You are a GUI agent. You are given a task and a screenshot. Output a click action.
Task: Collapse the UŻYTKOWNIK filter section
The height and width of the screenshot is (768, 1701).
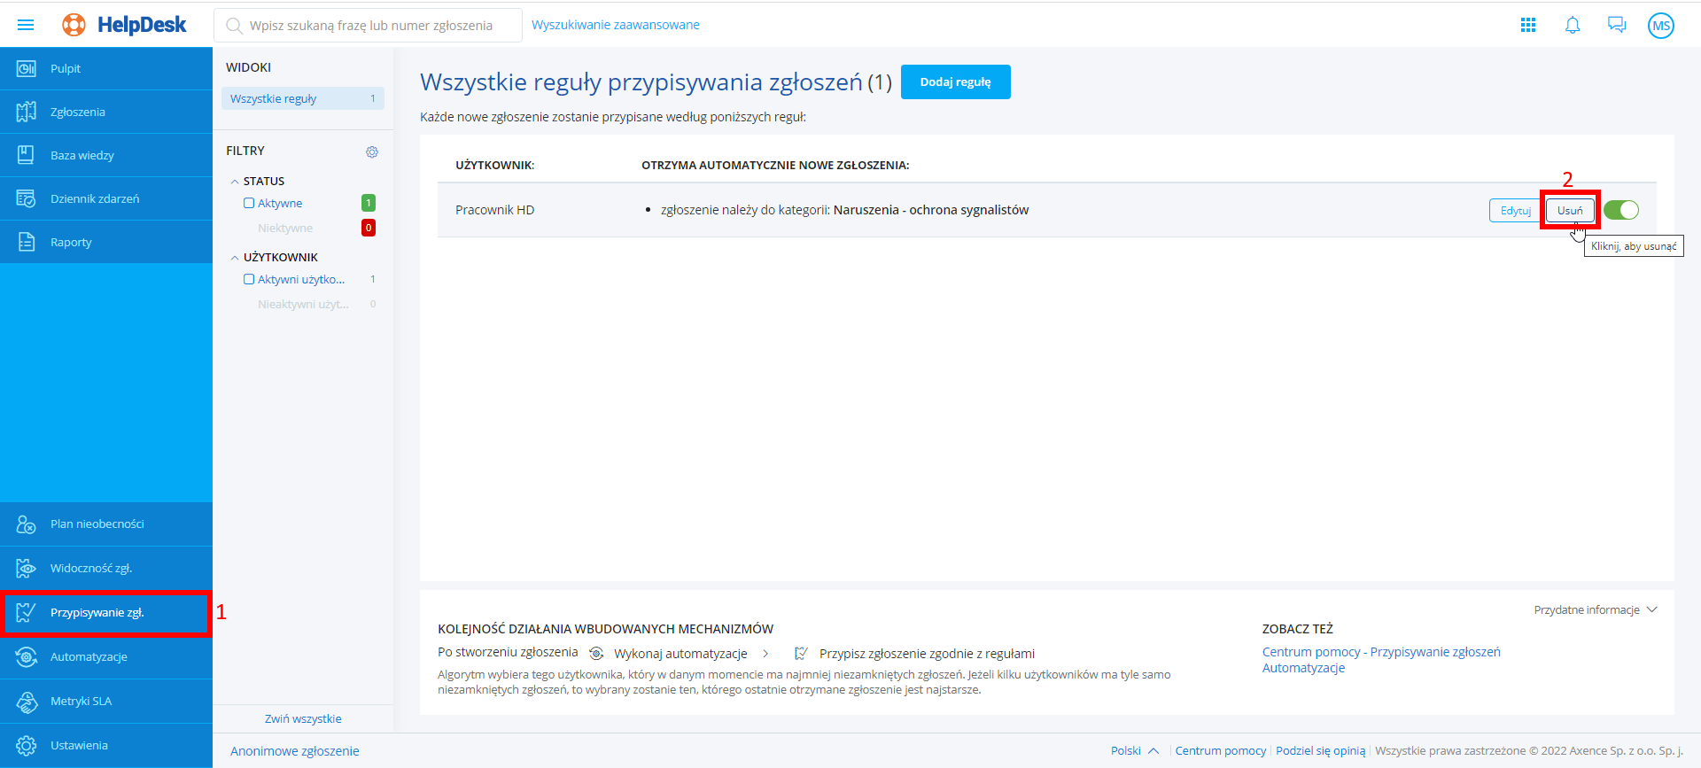coord(235,258)
